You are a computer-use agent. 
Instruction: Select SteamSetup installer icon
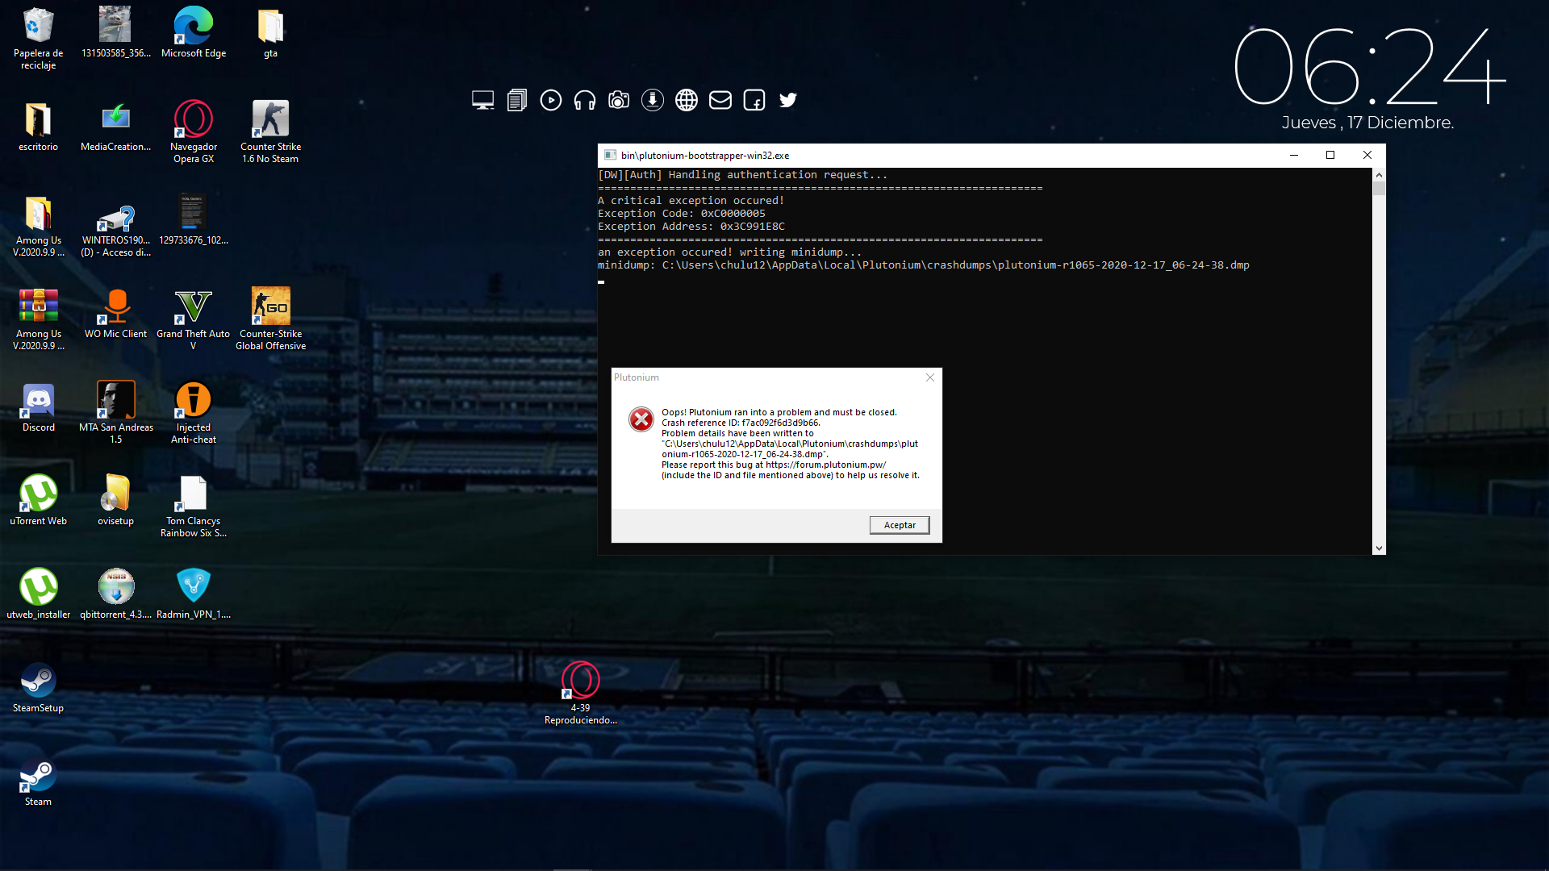[38, 687]
